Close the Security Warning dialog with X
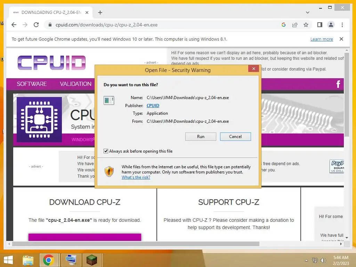 click(x=253, y=69)
